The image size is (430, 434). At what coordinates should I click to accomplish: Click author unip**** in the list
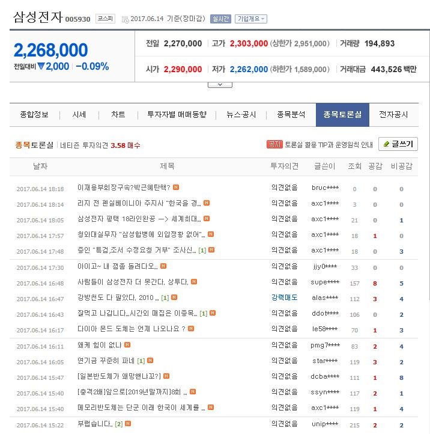(x=325, y=424)
